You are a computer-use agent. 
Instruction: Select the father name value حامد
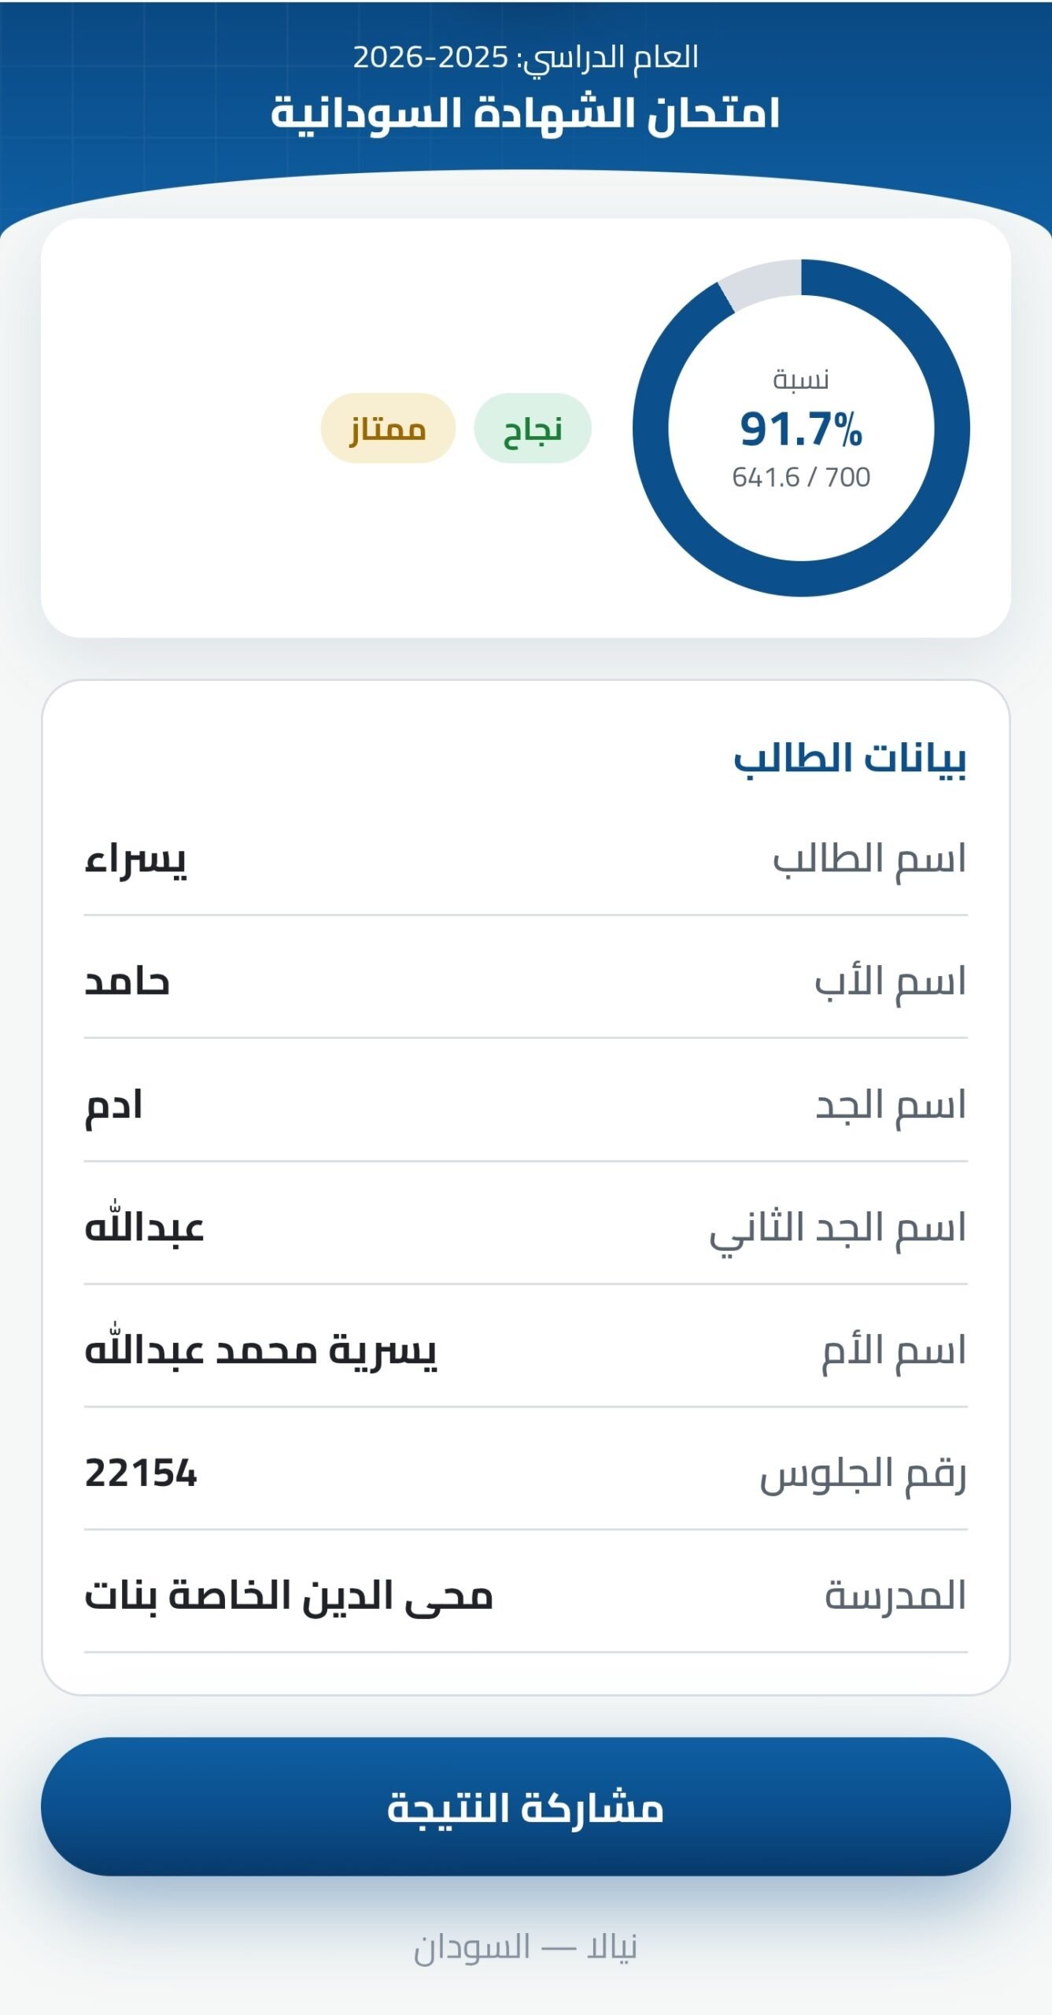pos(127,982)
